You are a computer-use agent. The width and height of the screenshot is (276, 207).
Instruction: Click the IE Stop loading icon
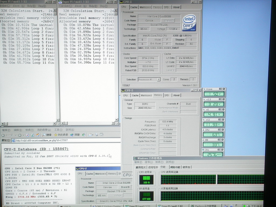click(27, 135)
